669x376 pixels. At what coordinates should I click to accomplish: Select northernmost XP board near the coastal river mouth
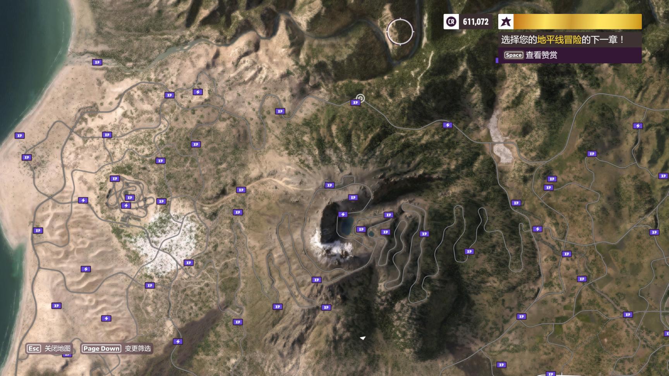pos(97,62)
